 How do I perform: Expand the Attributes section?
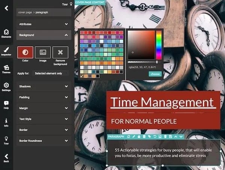tap(43, 24)
